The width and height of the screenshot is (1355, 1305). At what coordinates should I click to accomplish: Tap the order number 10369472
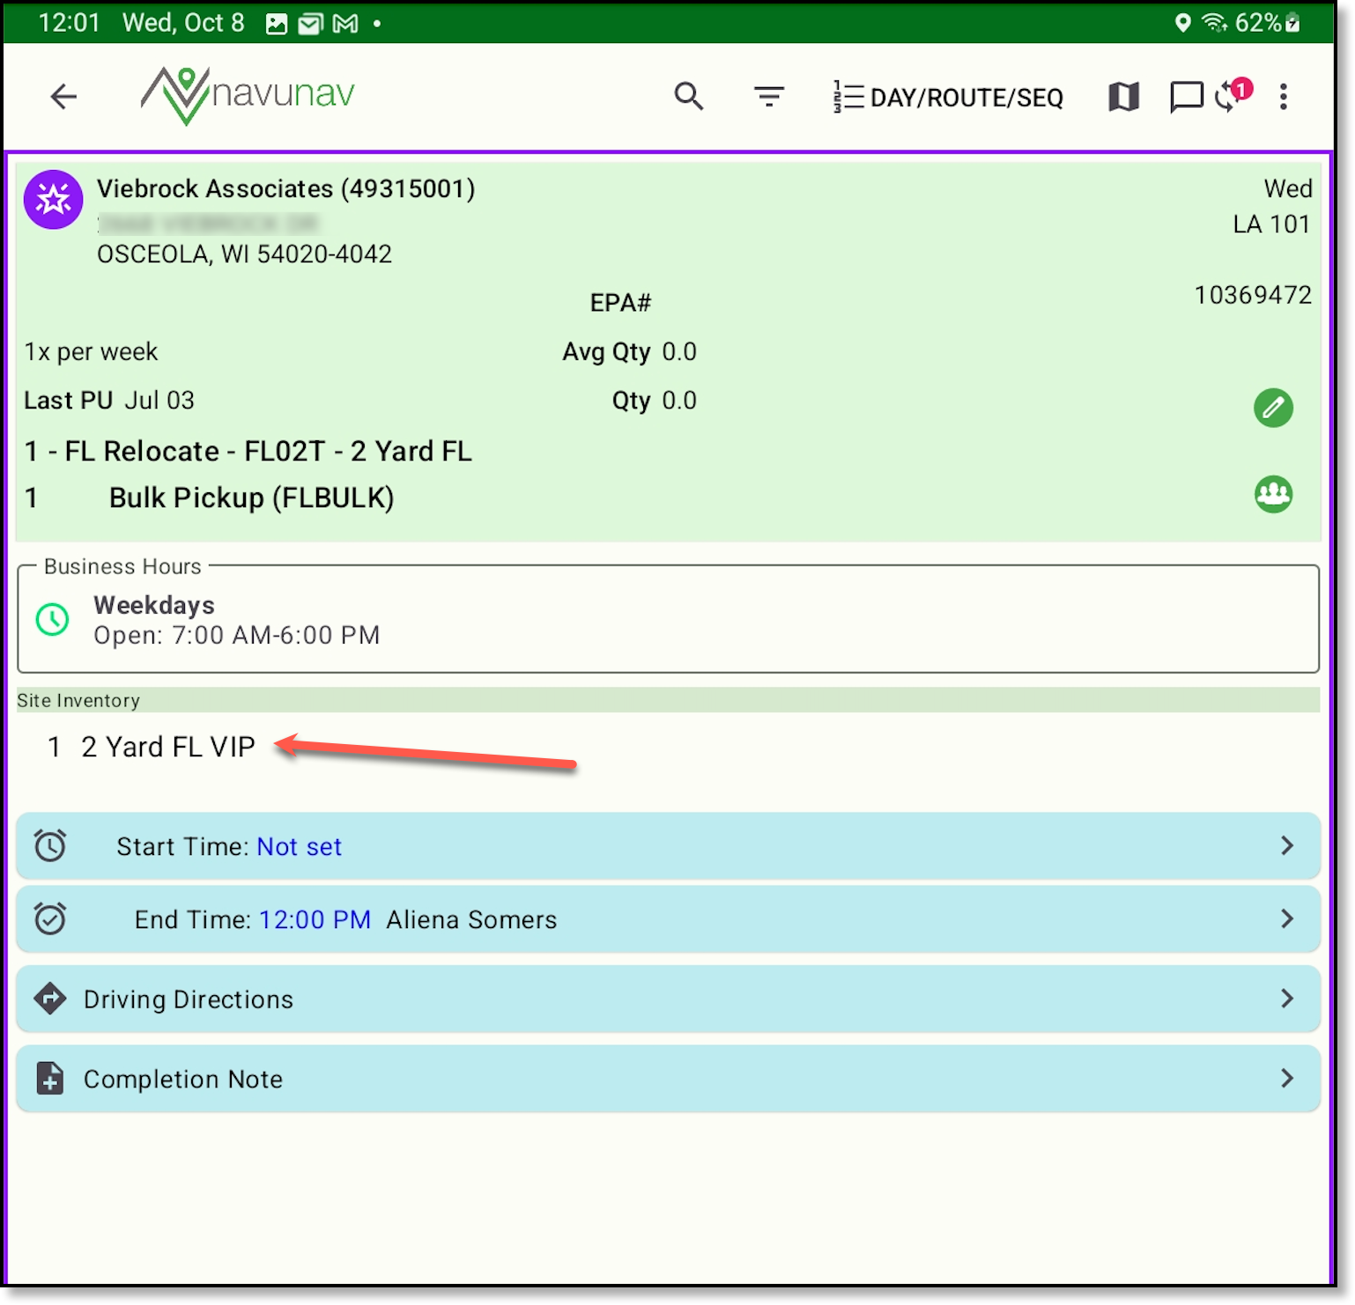[x=1253, y=295]
